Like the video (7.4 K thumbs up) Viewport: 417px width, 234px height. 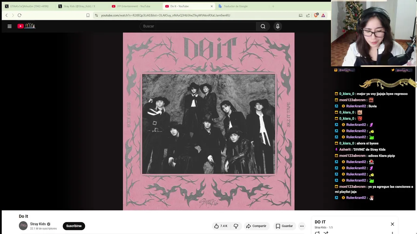(x=221, y=226)
